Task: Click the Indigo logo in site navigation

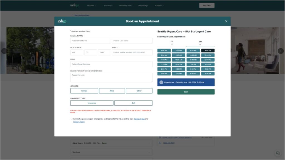Action: (75, 5)
